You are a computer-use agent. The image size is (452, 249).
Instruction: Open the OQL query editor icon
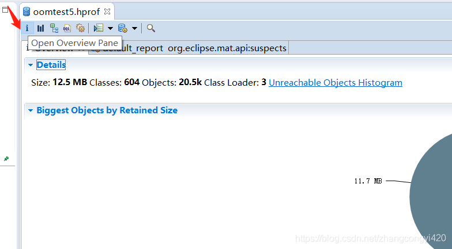(67, 28)
